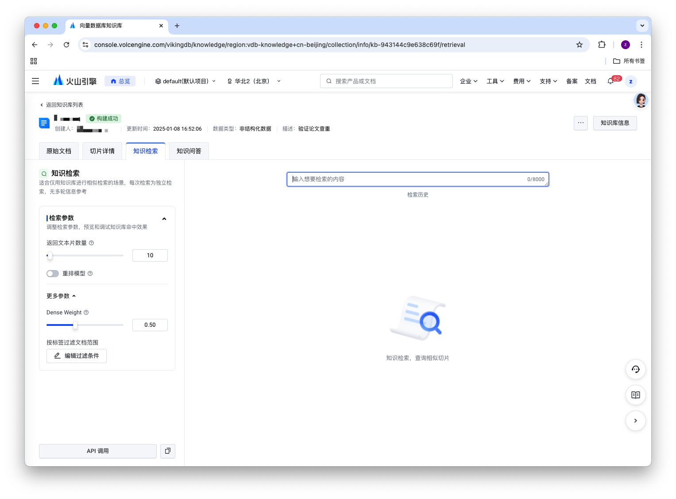Go back via 返回知识库列表 link

point(62,105)
